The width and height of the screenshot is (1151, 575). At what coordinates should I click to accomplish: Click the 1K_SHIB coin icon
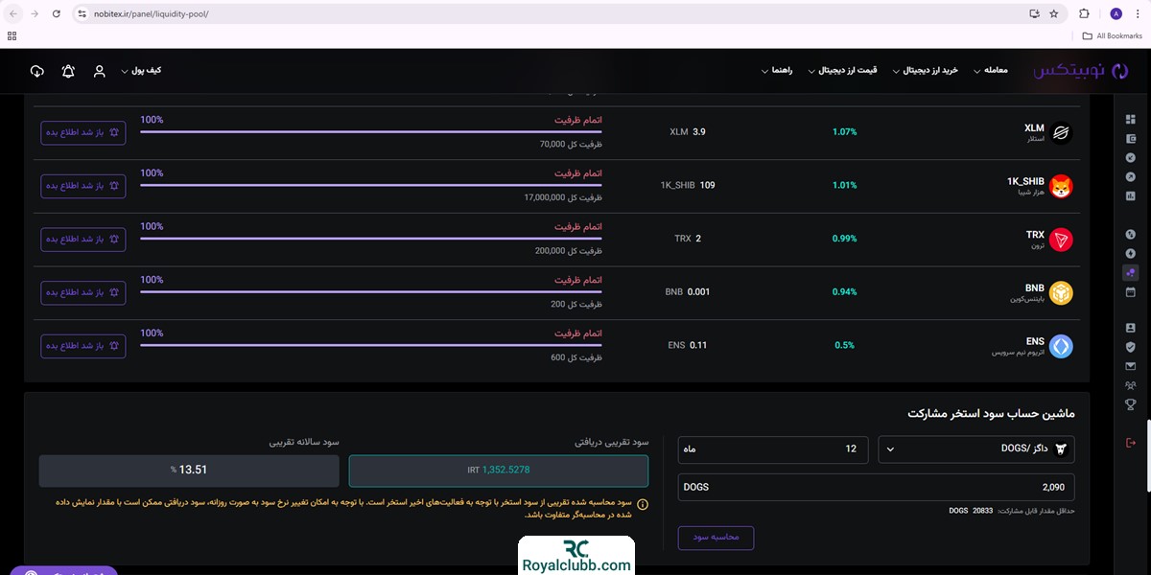click(1060, 186)
